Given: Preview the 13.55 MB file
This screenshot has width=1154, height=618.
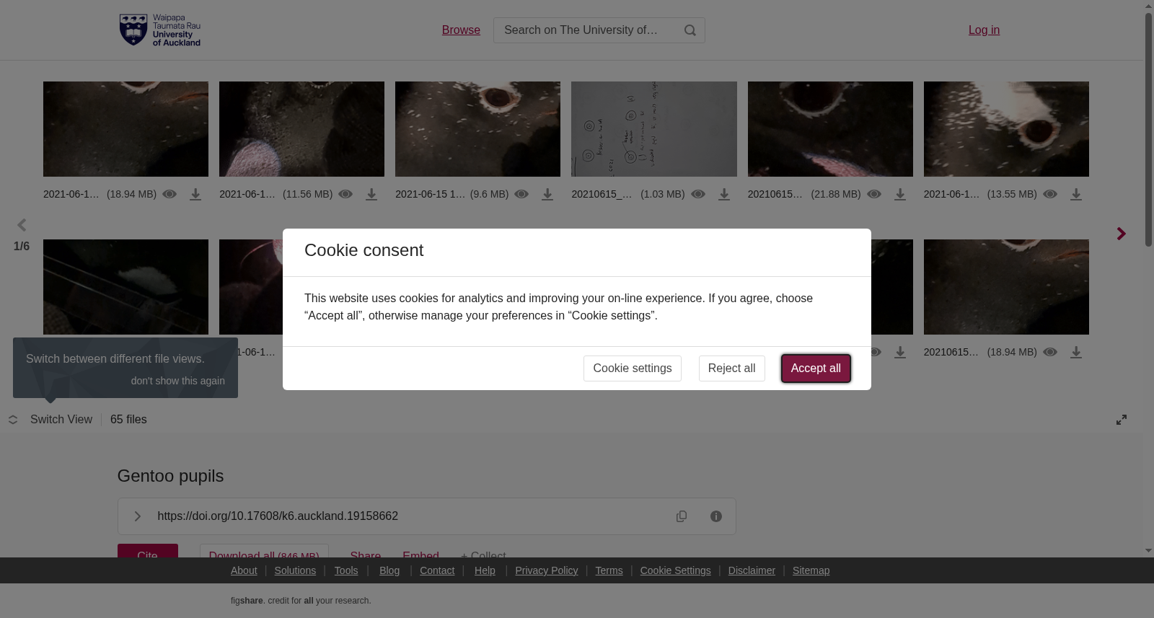Looking at the screenshot, I should (x=1050, y=194).
